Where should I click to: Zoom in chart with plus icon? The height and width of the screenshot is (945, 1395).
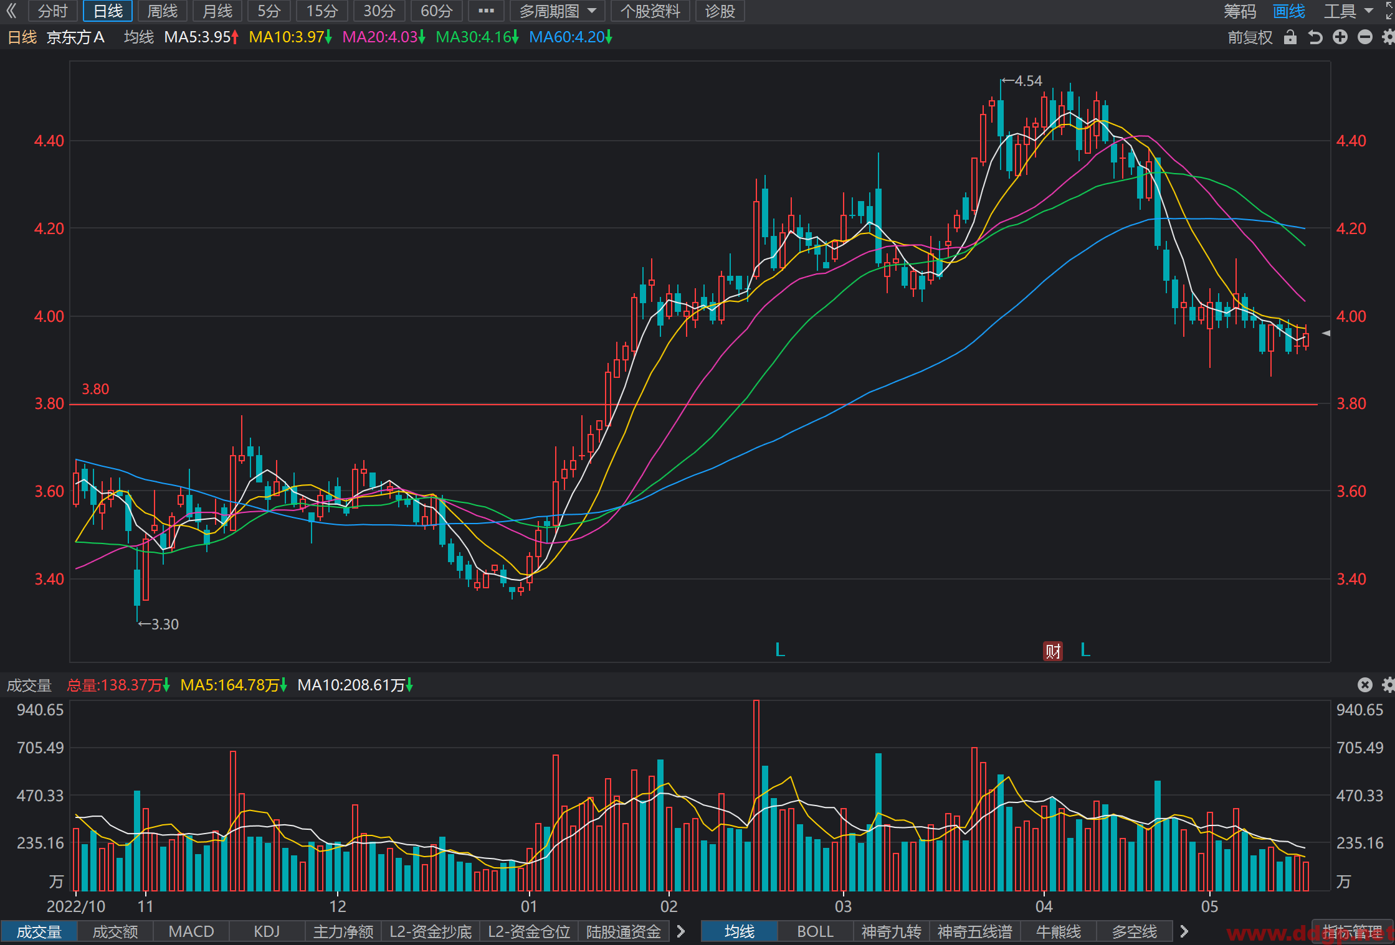(1340, 37)
